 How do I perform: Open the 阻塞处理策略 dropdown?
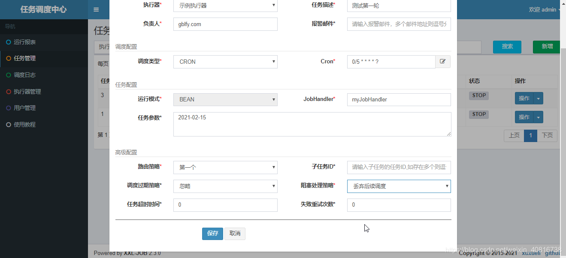click(x=399, y=186)
